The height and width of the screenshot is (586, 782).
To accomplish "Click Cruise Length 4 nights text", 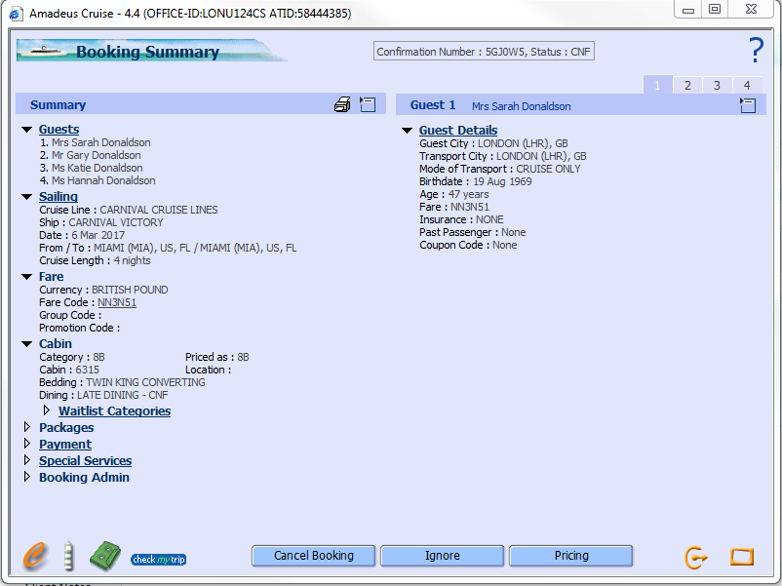I will coord(132,261).
